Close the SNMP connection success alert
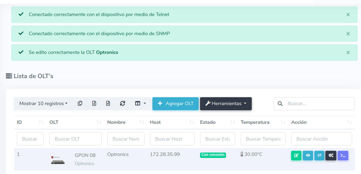The height and width of the screenshot is (174, 361). pos(348,34)
